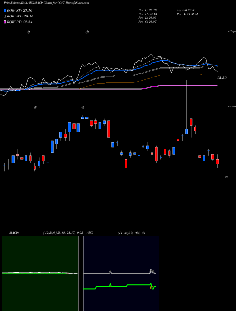
Task: Click the 'Pre L: 23.05' value
Action: click(147, 17)
